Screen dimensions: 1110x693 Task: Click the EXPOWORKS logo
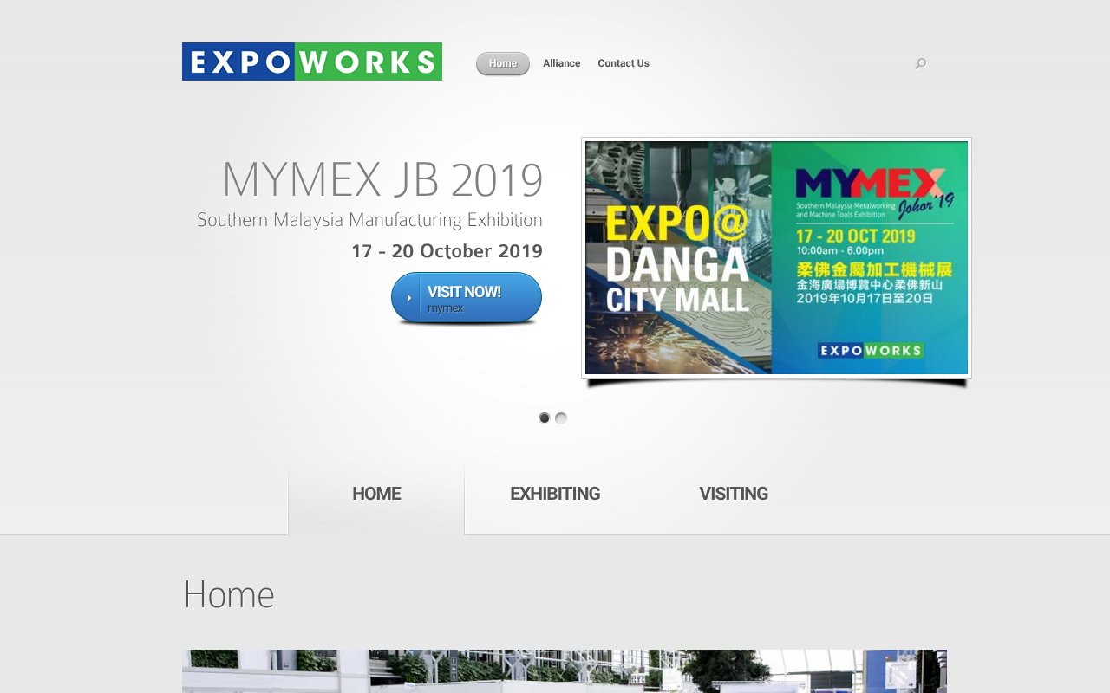(x=312, y=62)
